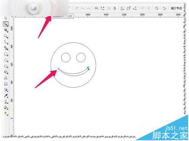Viewport: 189px width, 141px height.
Task: Open the Outline Pen tool
Action: pyautogui.click(x=6, y=102)
